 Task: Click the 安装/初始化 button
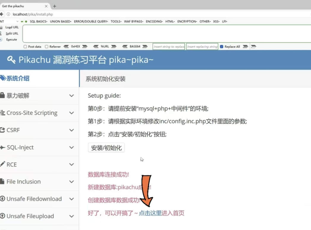tap(106, 148)
